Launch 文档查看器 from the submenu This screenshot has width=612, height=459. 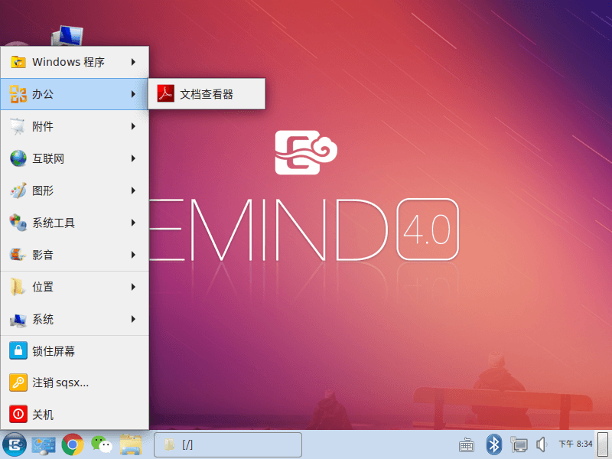pyautogui.click(x=207, y=94)
